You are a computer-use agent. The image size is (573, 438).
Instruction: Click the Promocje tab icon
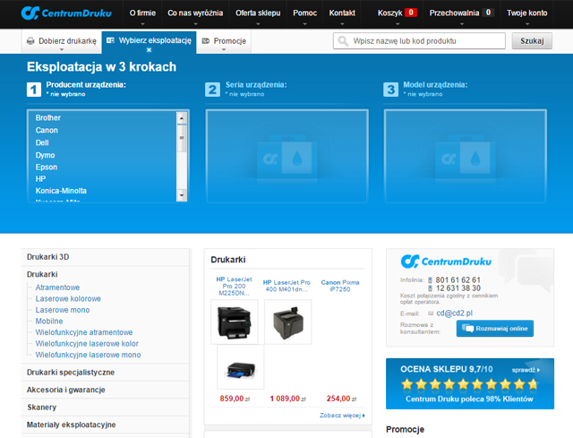point(207,41)
